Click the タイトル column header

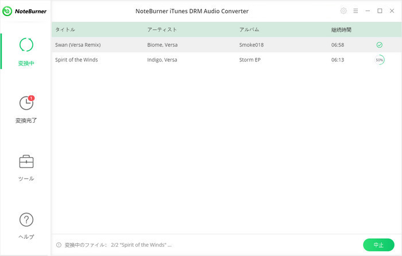[65, 29]
